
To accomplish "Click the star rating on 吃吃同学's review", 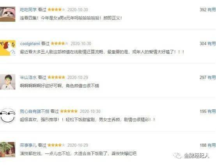I will [x=57, y=10].
